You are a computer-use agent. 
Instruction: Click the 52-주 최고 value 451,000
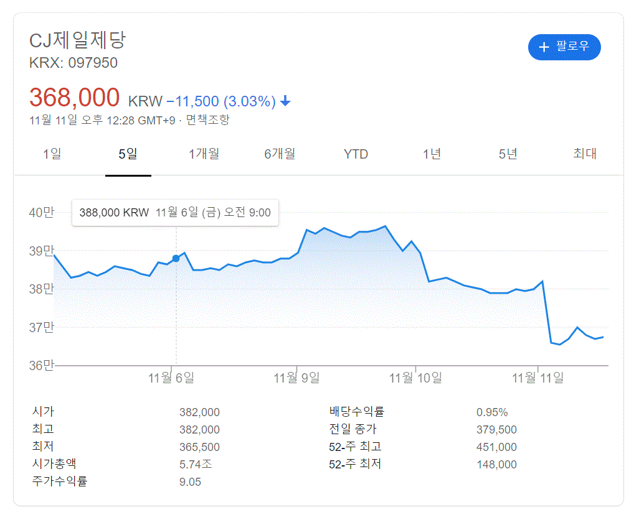pyautogui.click(x=496, y=447)
